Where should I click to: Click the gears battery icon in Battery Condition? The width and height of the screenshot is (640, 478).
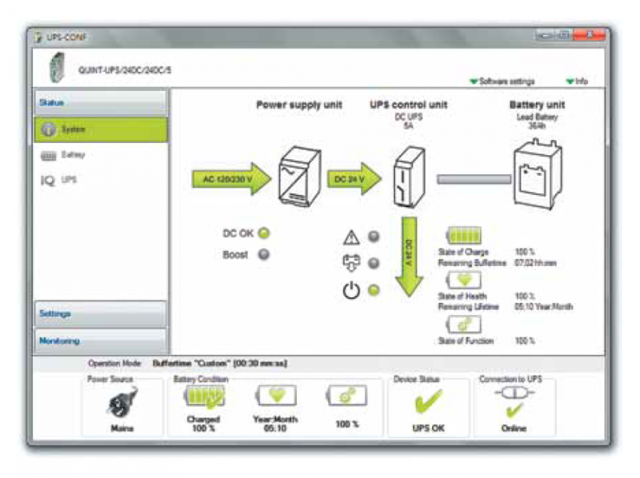tap(347, 396)
